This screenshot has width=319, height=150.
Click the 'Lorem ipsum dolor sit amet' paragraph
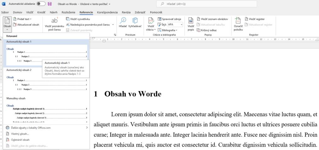pos(205,130)
